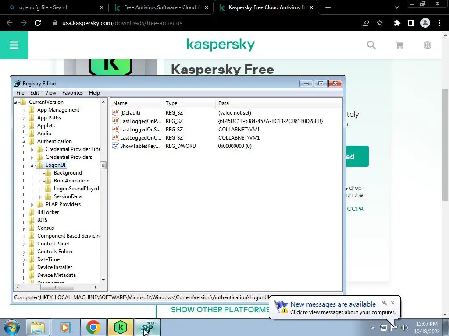This screenshot has width=449, height=336.
Task: Open the View menu
Action: pos(50,93)
